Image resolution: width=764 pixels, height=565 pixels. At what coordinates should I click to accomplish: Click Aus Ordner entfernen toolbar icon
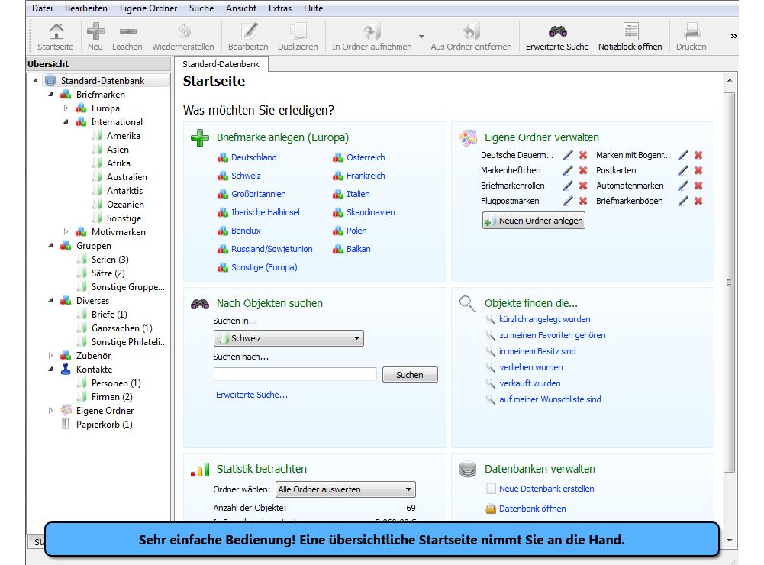(471, 32)
